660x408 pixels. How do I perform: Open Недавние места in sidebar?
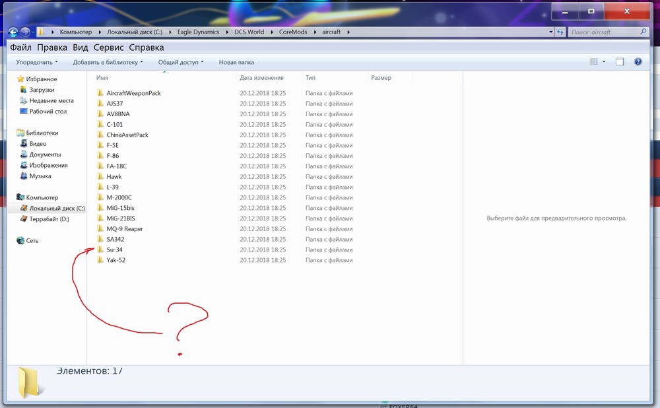click(x=51, y=100)
